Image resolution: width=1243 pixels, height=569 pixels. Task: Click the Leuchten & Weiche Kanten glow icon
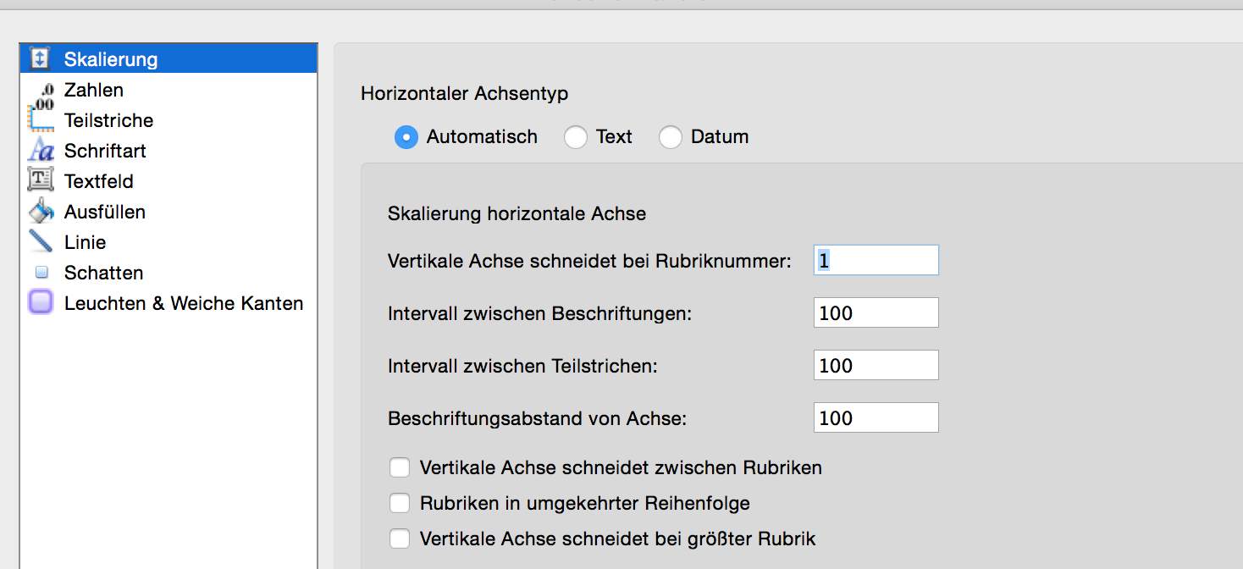pyautogui.click(x=42, y=302)
